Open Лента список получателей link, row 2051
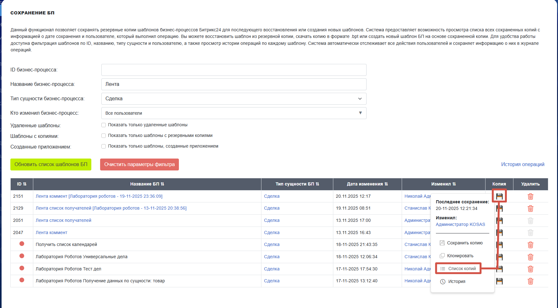The height and width of the screenshot is (308, 558). 63,220
